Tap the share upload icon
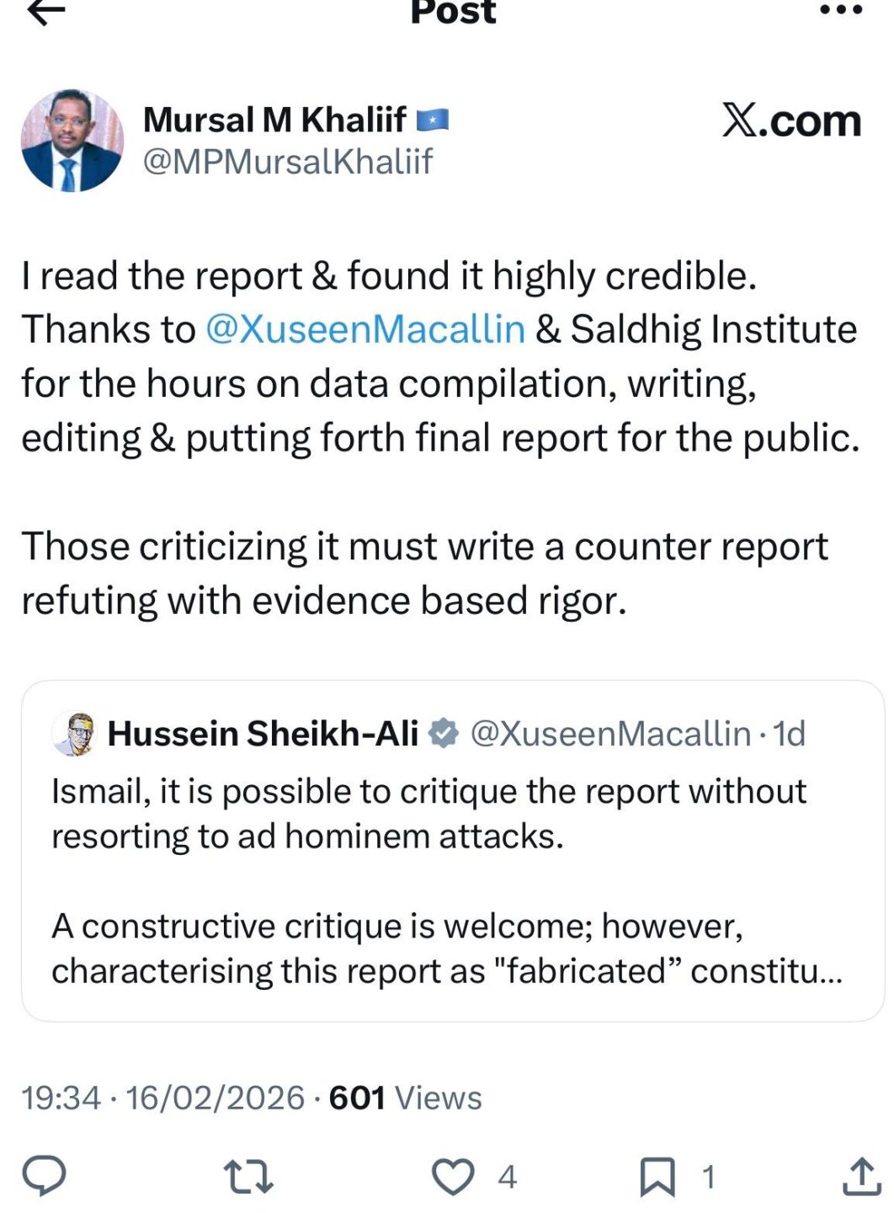This screenshot has width=894, height=1213. (x=861, y=1176)
